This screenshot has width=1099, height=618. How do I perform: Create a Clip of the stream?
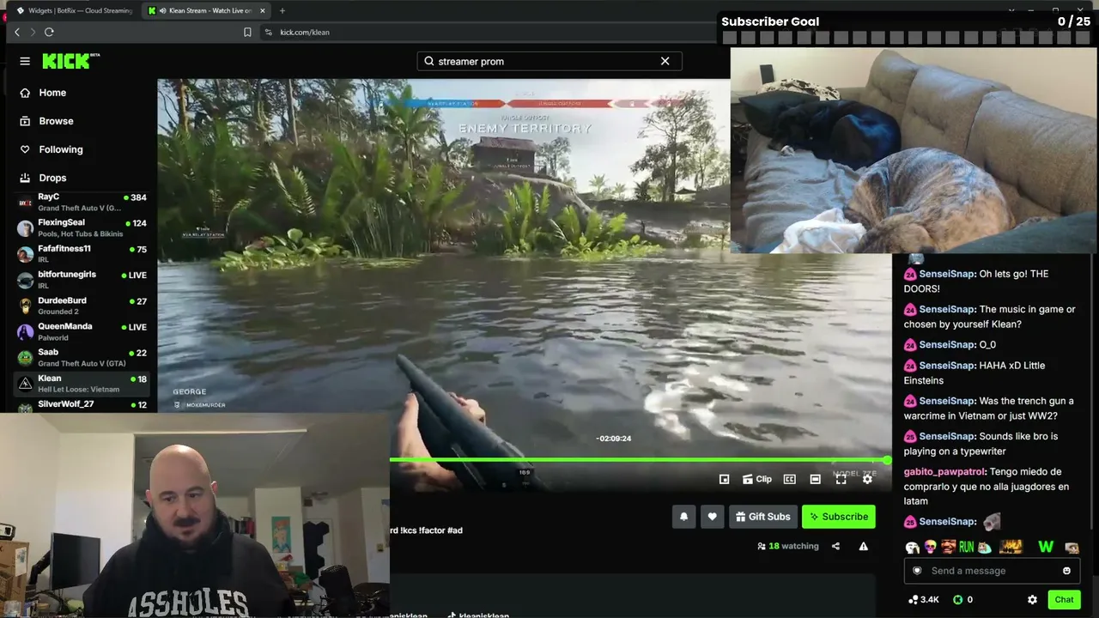pos(757,479)
